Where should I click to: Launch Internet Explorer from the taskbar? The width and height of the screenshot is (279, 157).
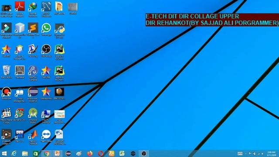[14, 154]
